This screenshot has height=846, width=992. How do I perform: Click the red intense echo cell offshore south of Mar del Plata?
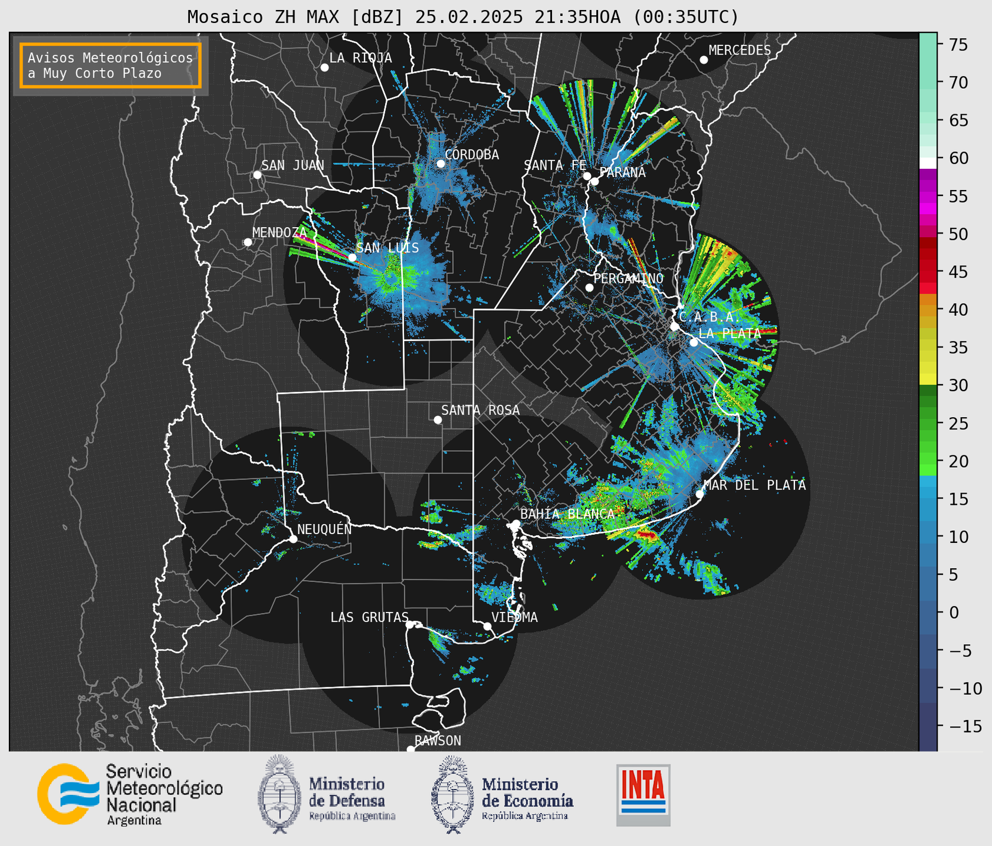[x=646, y=535]
